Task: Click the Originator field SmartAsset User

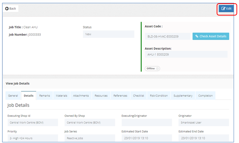Action: click(x=204, y=122)
